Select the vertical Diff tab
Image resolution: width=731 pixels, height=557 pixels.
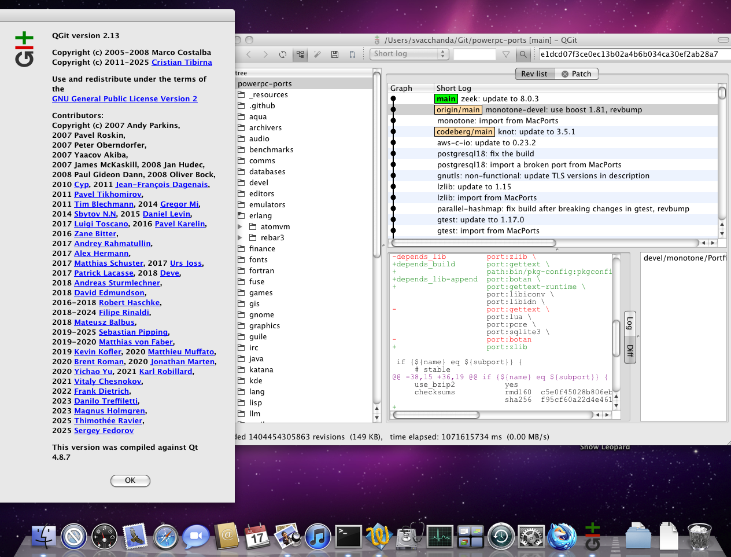tap(630, 350)
